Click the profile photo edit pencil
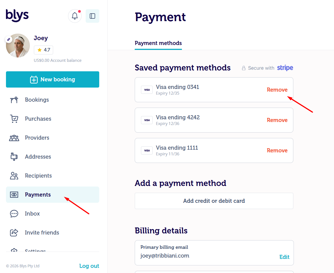334x273 pixels. pos(9,40)
